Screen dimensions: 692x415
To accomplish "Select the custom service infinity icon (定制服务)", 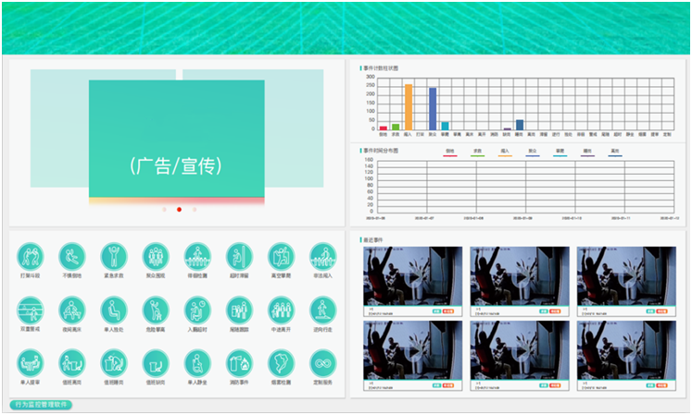I will point(322,362).
